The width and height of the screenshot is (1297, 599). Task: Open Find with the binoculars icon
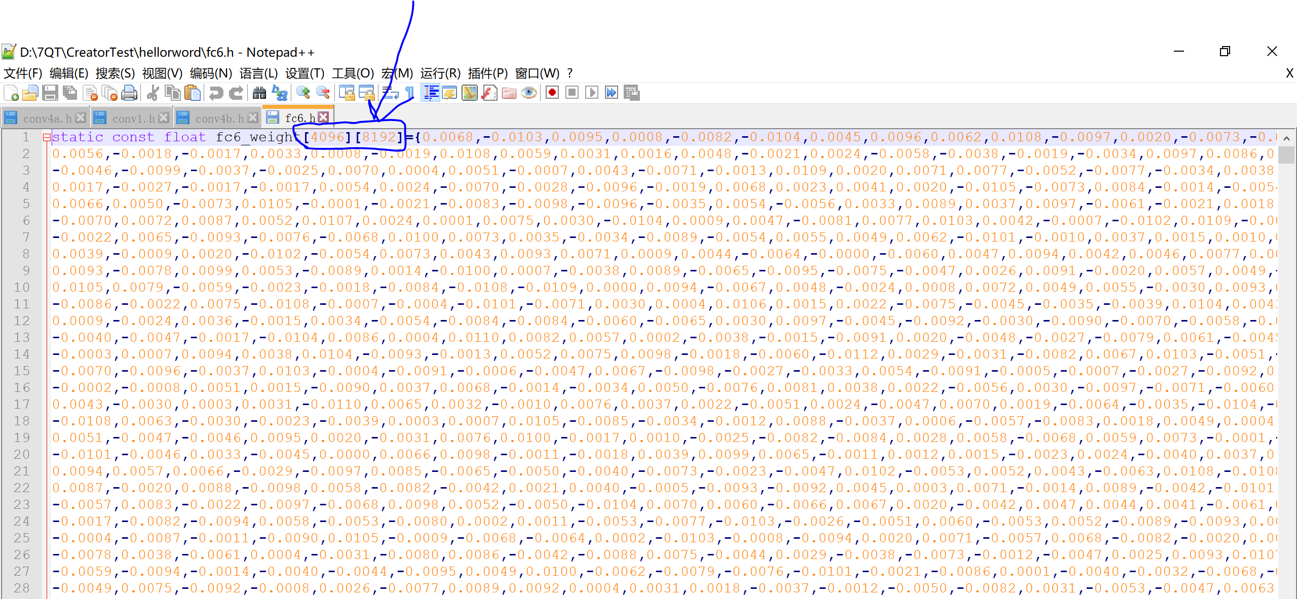pyautogui.click(x=259, y=93)
